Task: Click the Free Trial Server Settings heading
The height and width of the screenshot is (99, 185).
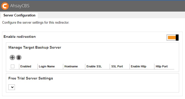Action: tap(31, 78)
